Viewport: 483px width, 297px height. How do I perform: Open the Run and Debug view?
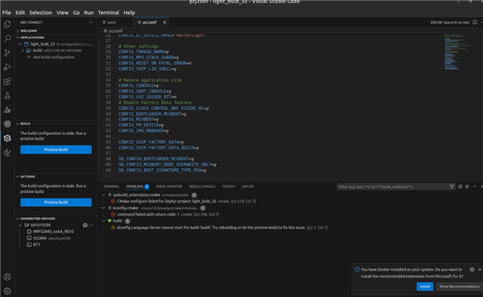(7, 67)
